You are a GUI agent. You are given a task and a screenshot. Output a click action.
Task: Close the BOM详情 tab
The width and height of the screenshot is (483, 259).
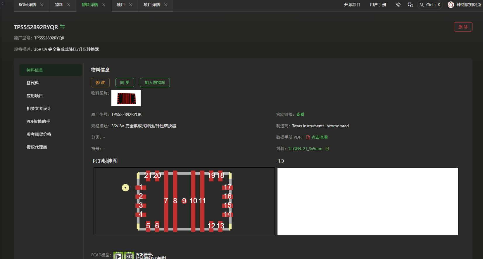pos(42,5)
